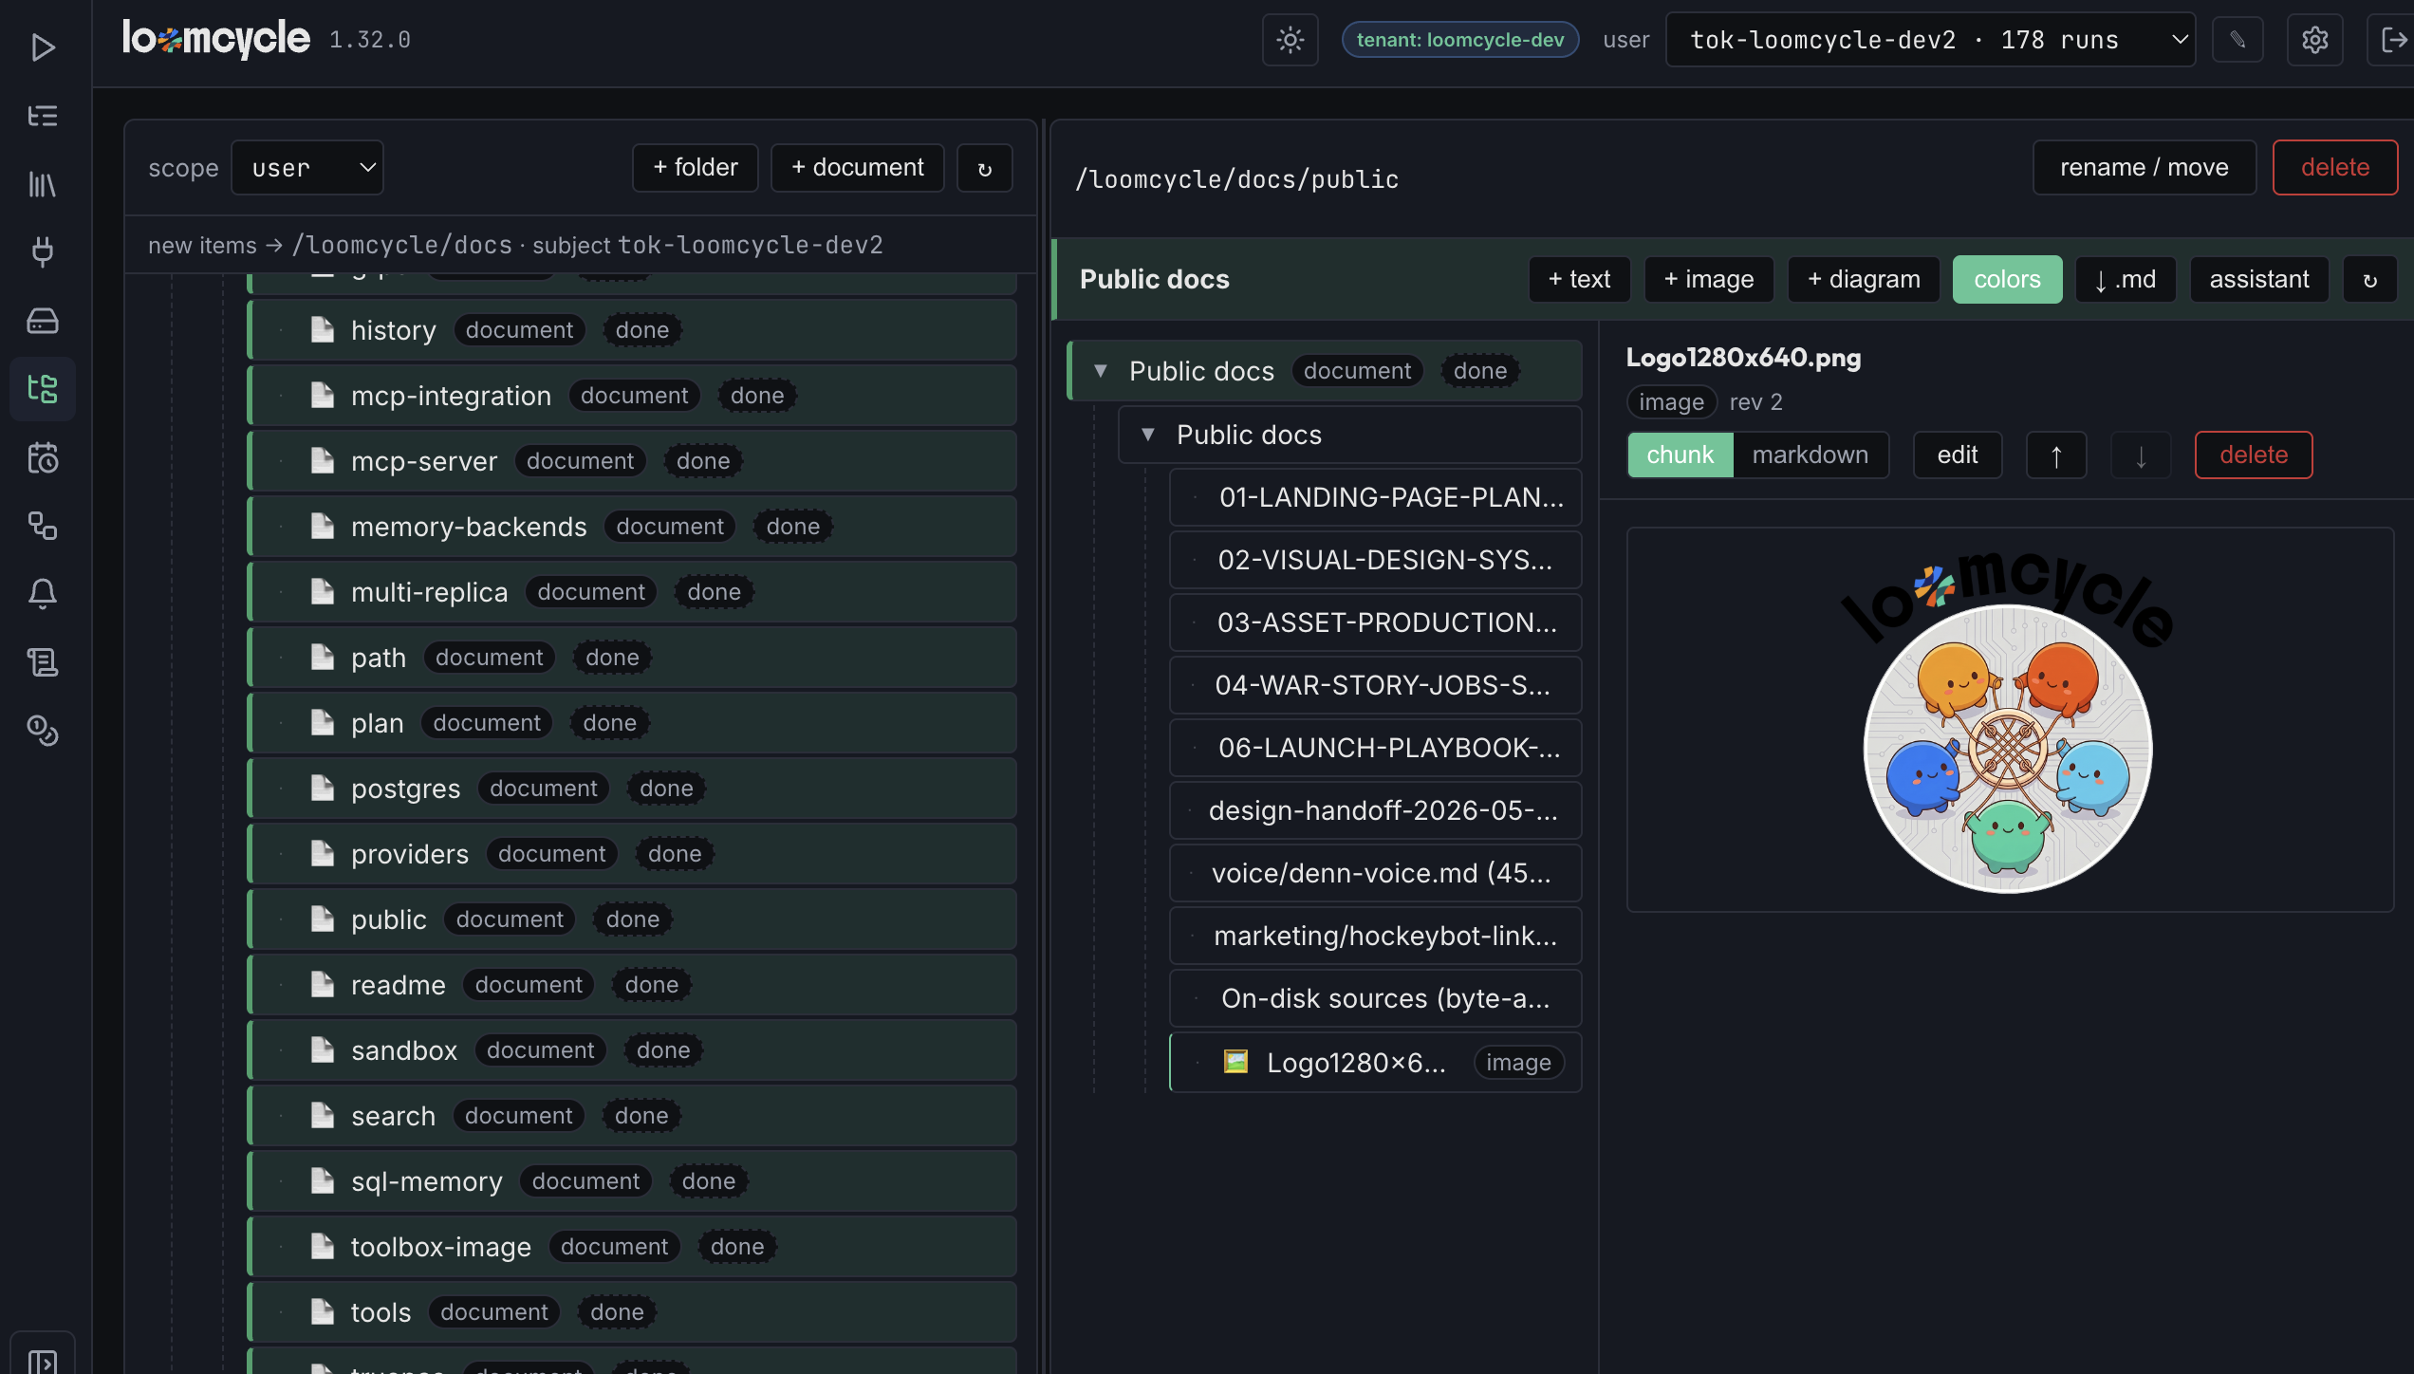
Task: Switch view to markdown mode
Action: [1810, 455]
